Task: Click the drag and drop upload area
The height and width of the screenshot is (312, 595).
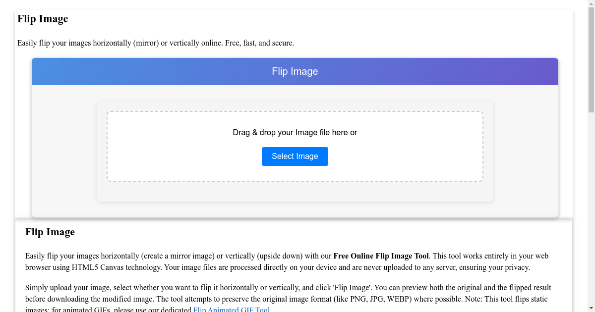Action: coord(295,146)
